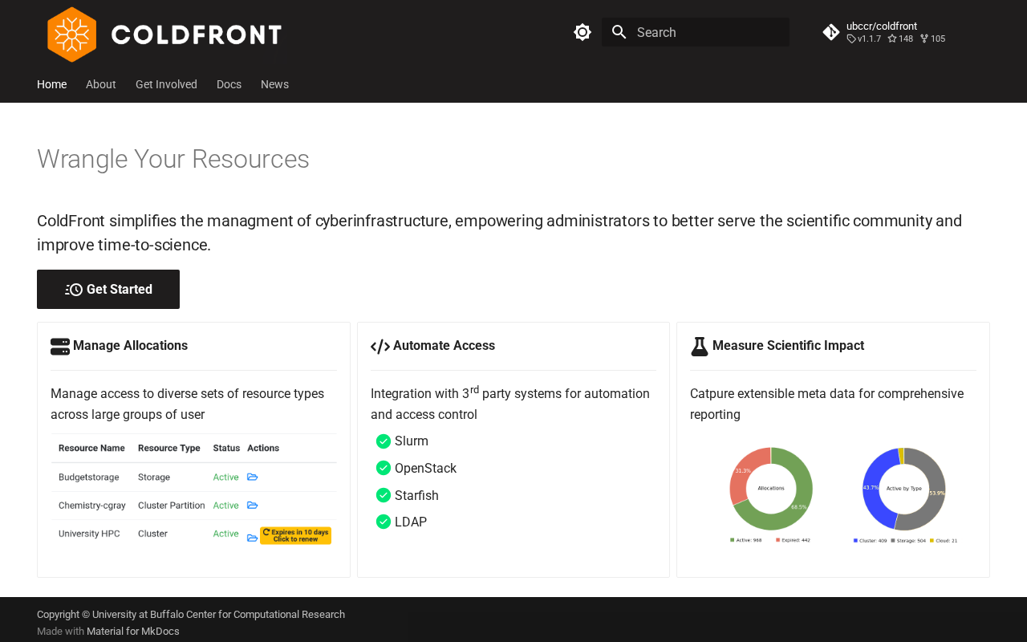Click the Manage Allocations server icon
This screenshot has width=1027, height=642.
pyautogui.click(x=60, y=346)
